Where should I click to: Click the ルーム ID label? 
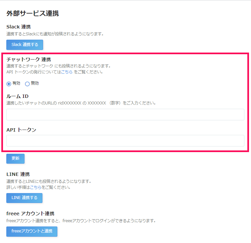click(x=18, y=96)
